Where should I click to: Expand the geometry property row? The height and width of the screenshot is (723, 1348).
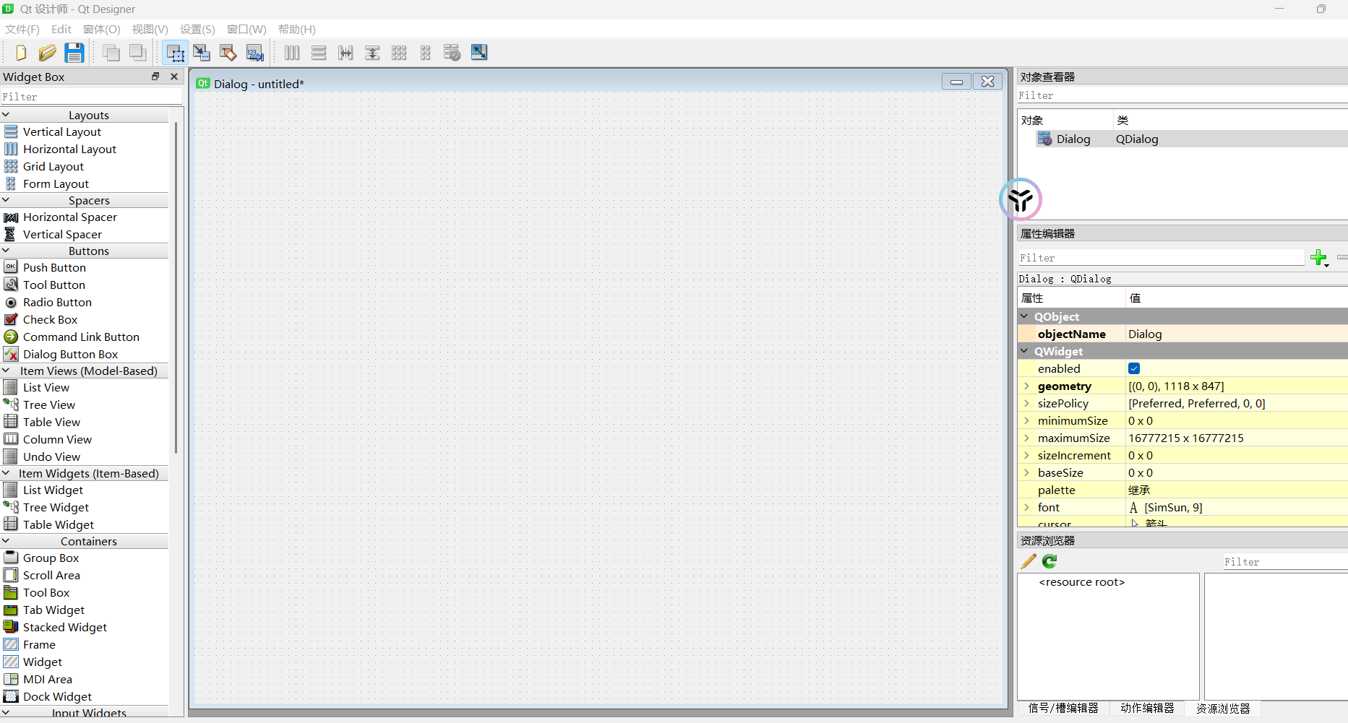pos(1026,386)
